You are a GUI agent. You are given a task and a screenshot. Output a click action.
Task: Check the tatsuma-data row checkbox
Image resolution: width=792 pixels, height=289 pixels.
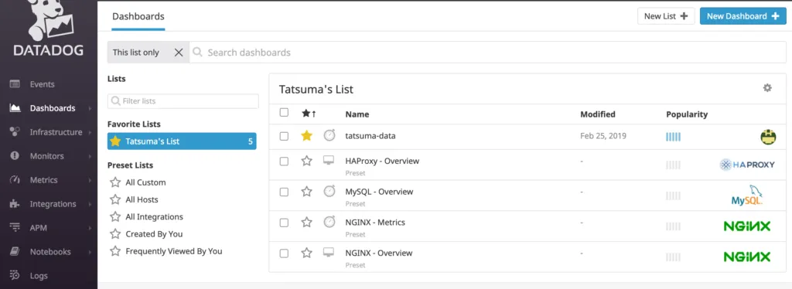[284, 136]
